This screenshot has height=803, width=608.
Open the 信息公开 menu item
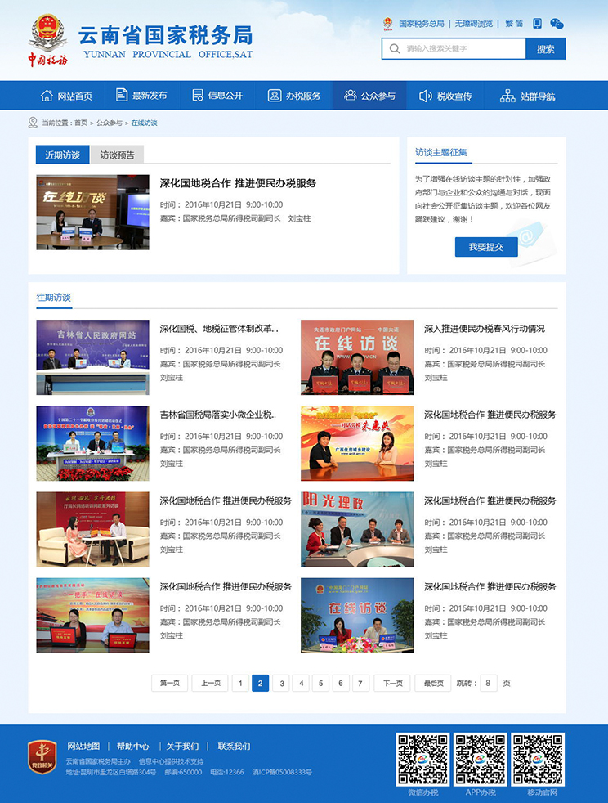(x=217, y=96)
